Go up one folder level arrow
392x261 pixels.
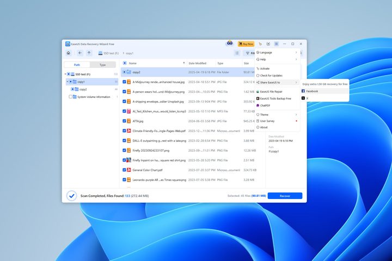point(89,53)
